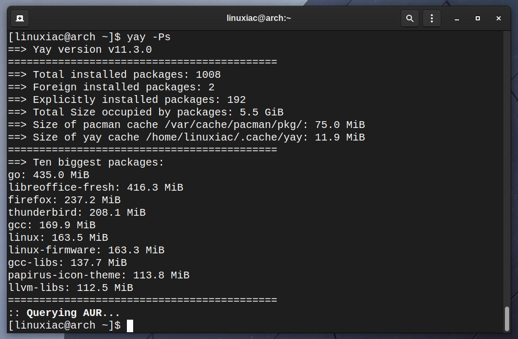Click the terminal vertical scrollbar thumb
This screenshot has height=339, width=518.
507,319
